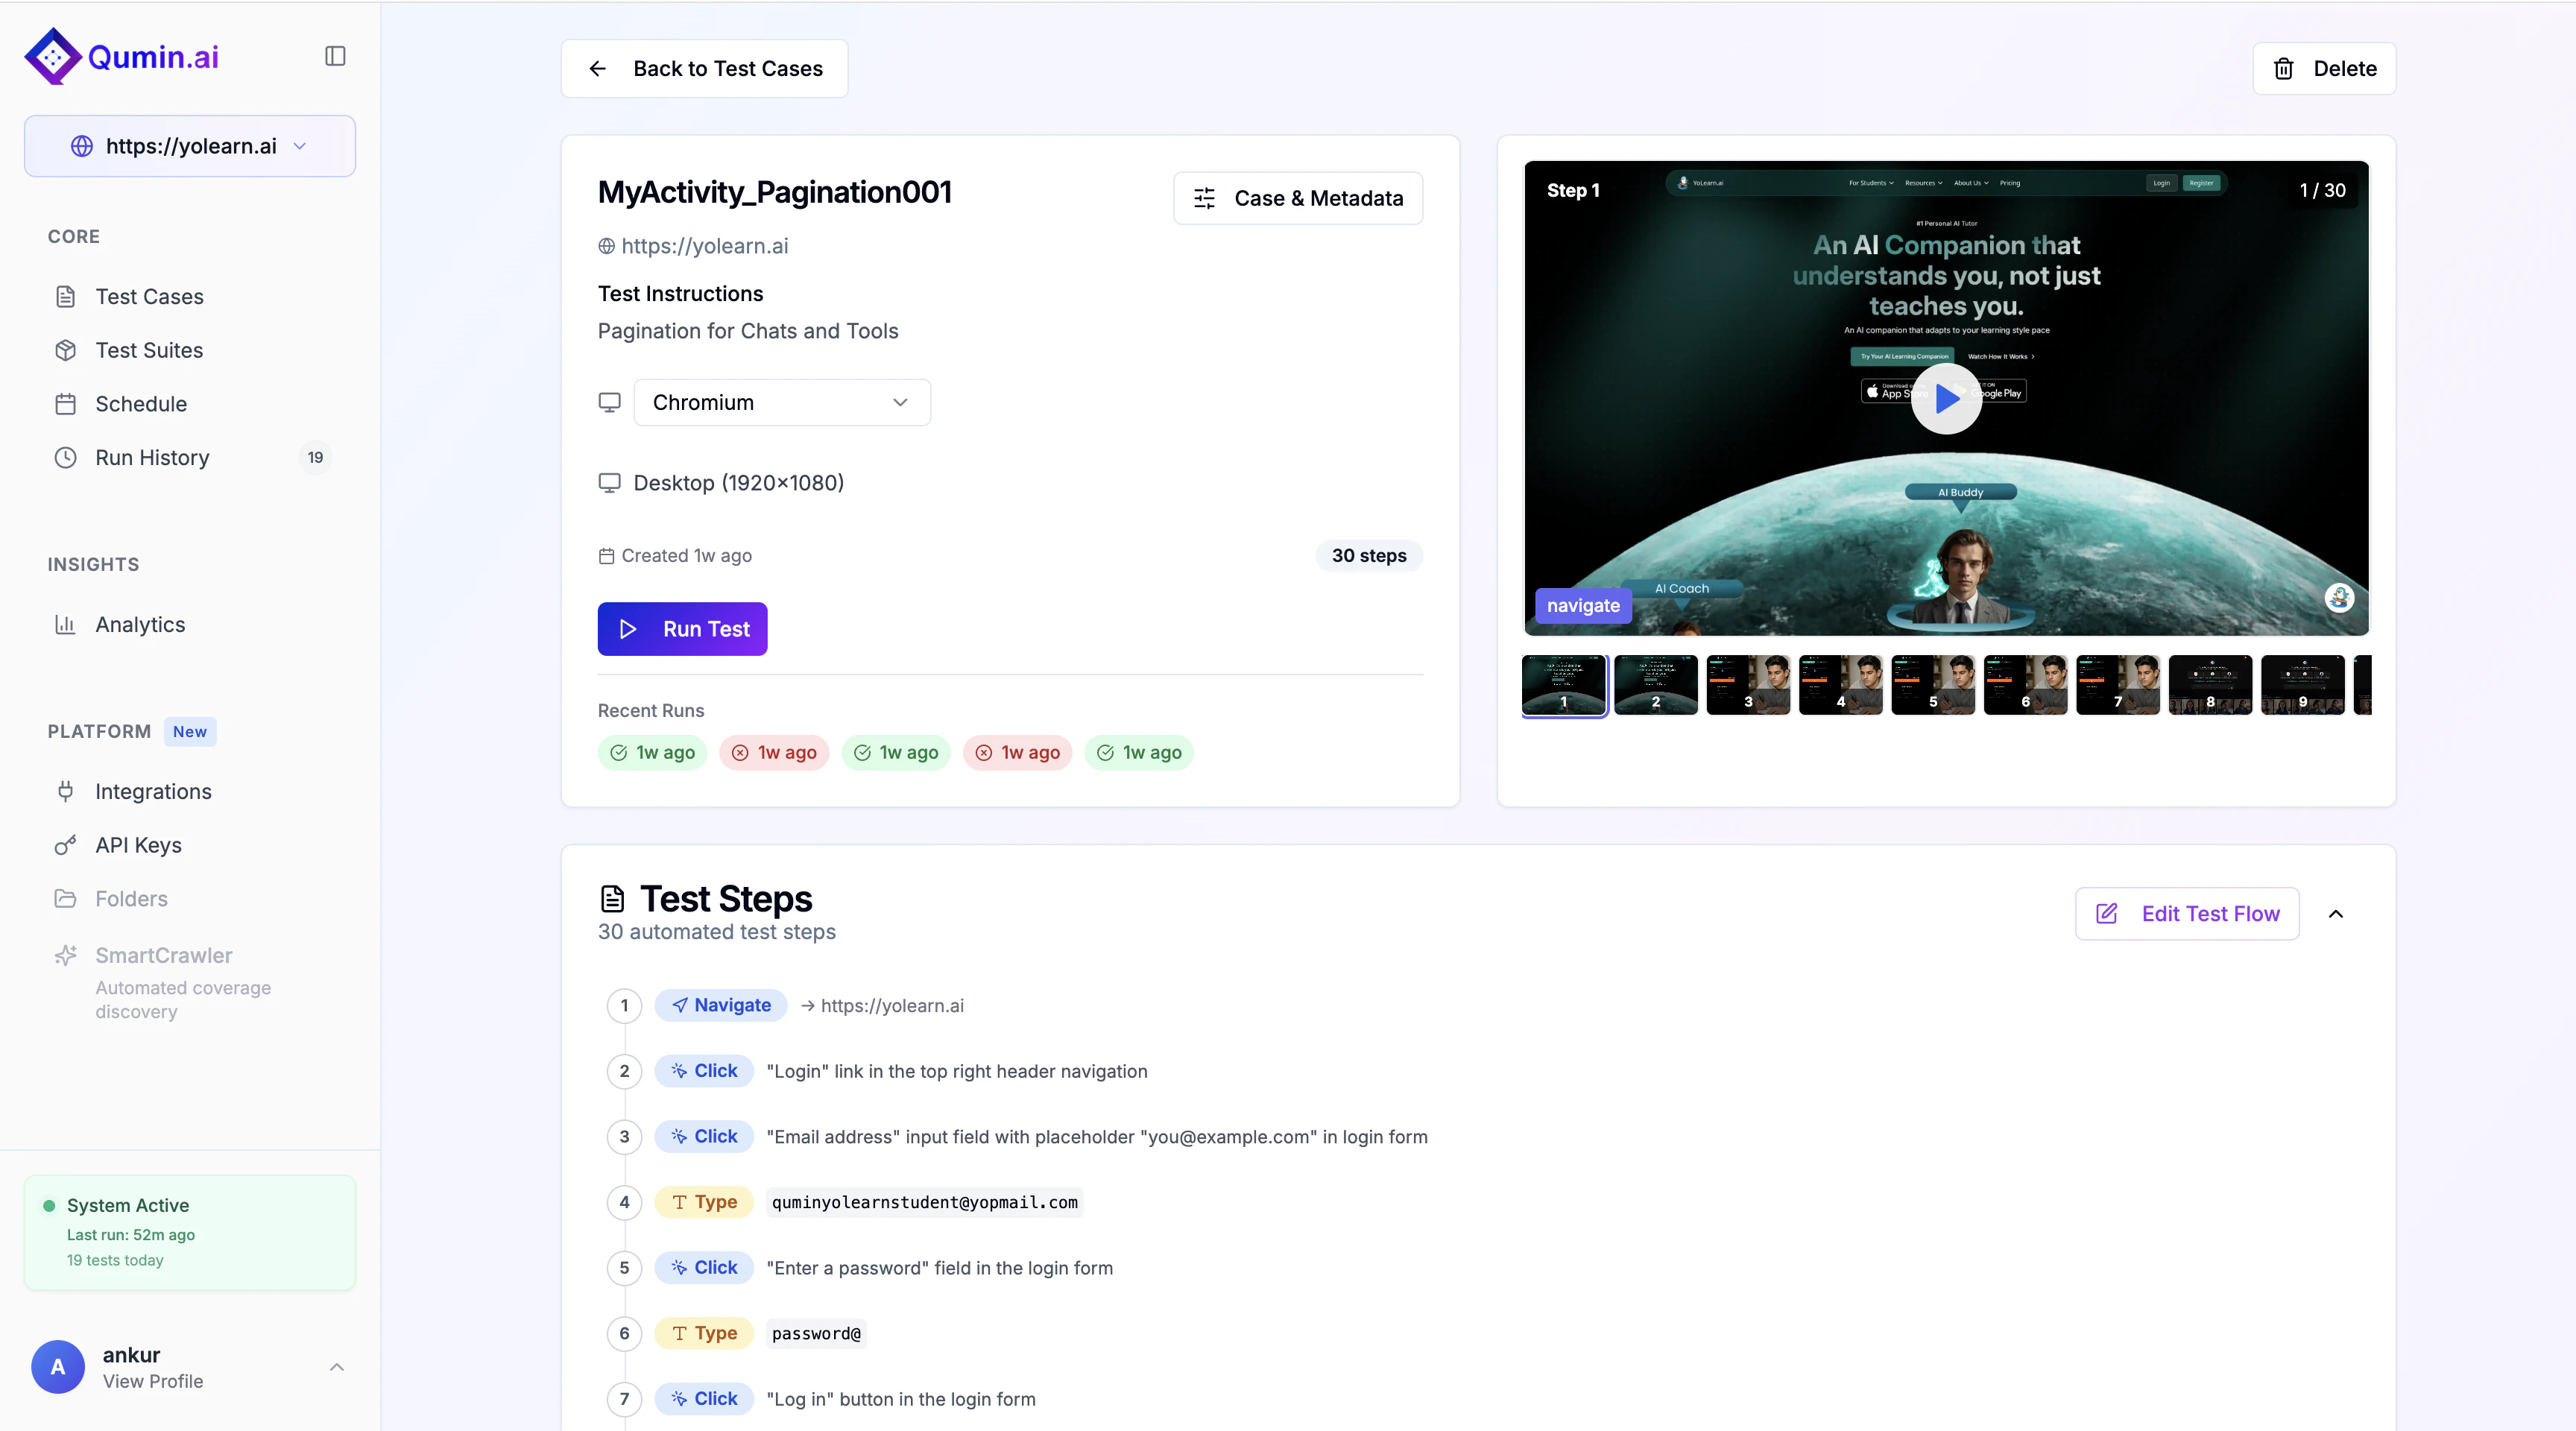The width and height of the screenshot is (2576, 1431).
Task: Collapse the sidebar using the panel toggle icon
Action: [334, 56]
